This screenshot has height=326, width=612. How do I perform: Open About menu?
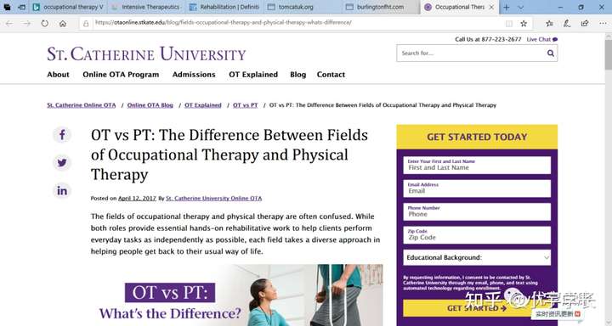(x=58, y=75)
